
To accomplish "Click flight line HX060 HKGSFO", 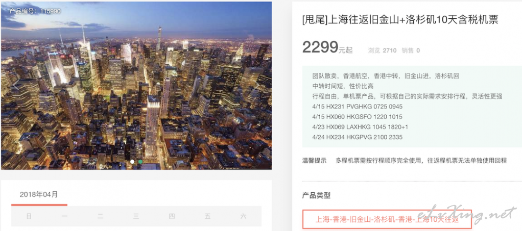I will 357,117.
